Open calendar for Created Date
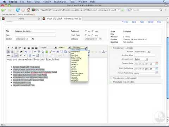 (157, 63)
